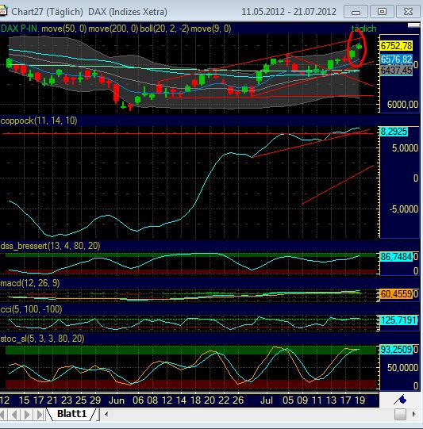
Task: Click date 29 on the time axis
Action: point(95,400)
